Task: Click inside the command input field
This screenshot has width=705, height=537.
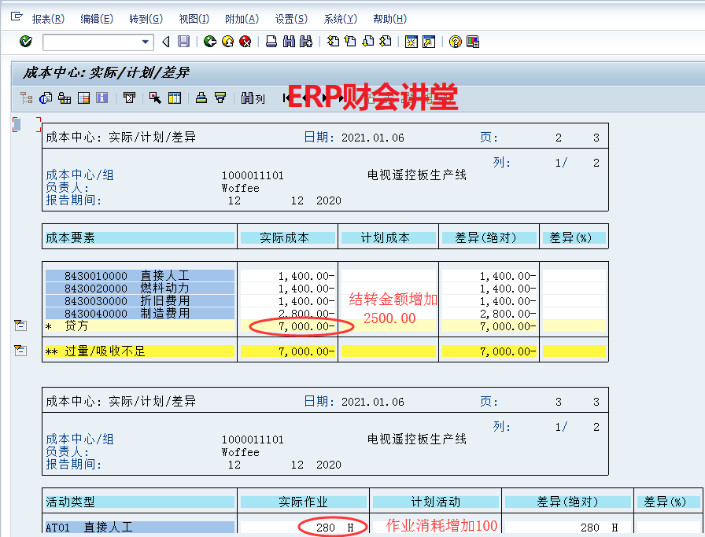Action: (x=90, y=42)
